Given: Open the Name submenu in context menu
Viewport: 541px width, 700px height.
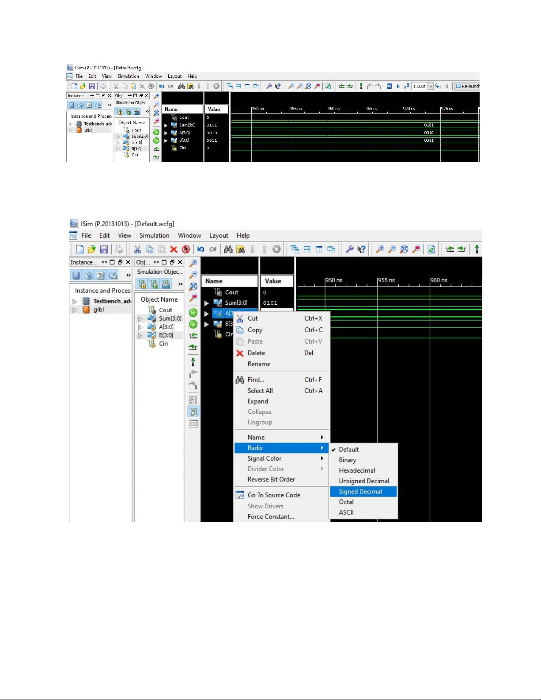Looking at the screenshot, I should tap(281, 437).
